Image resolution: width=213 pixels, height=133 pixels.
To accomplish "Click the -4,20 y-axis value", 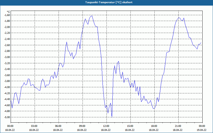I will (x=7, y=93).
